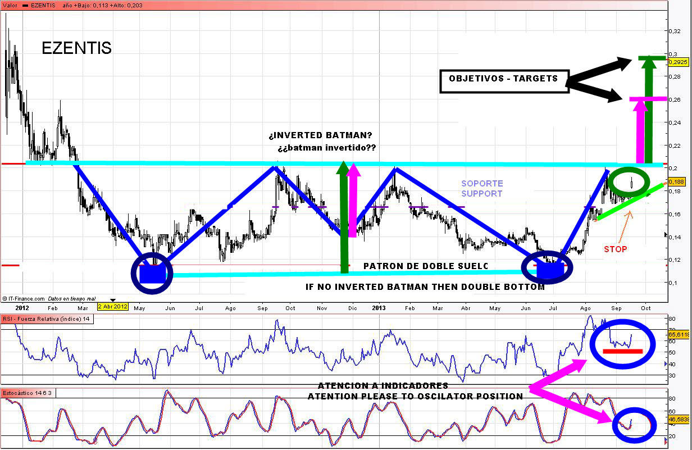Click the 65,61 RSI value tag
This screenshot has height=450, width=692.
pyautogui.click(x=679, y=334)
